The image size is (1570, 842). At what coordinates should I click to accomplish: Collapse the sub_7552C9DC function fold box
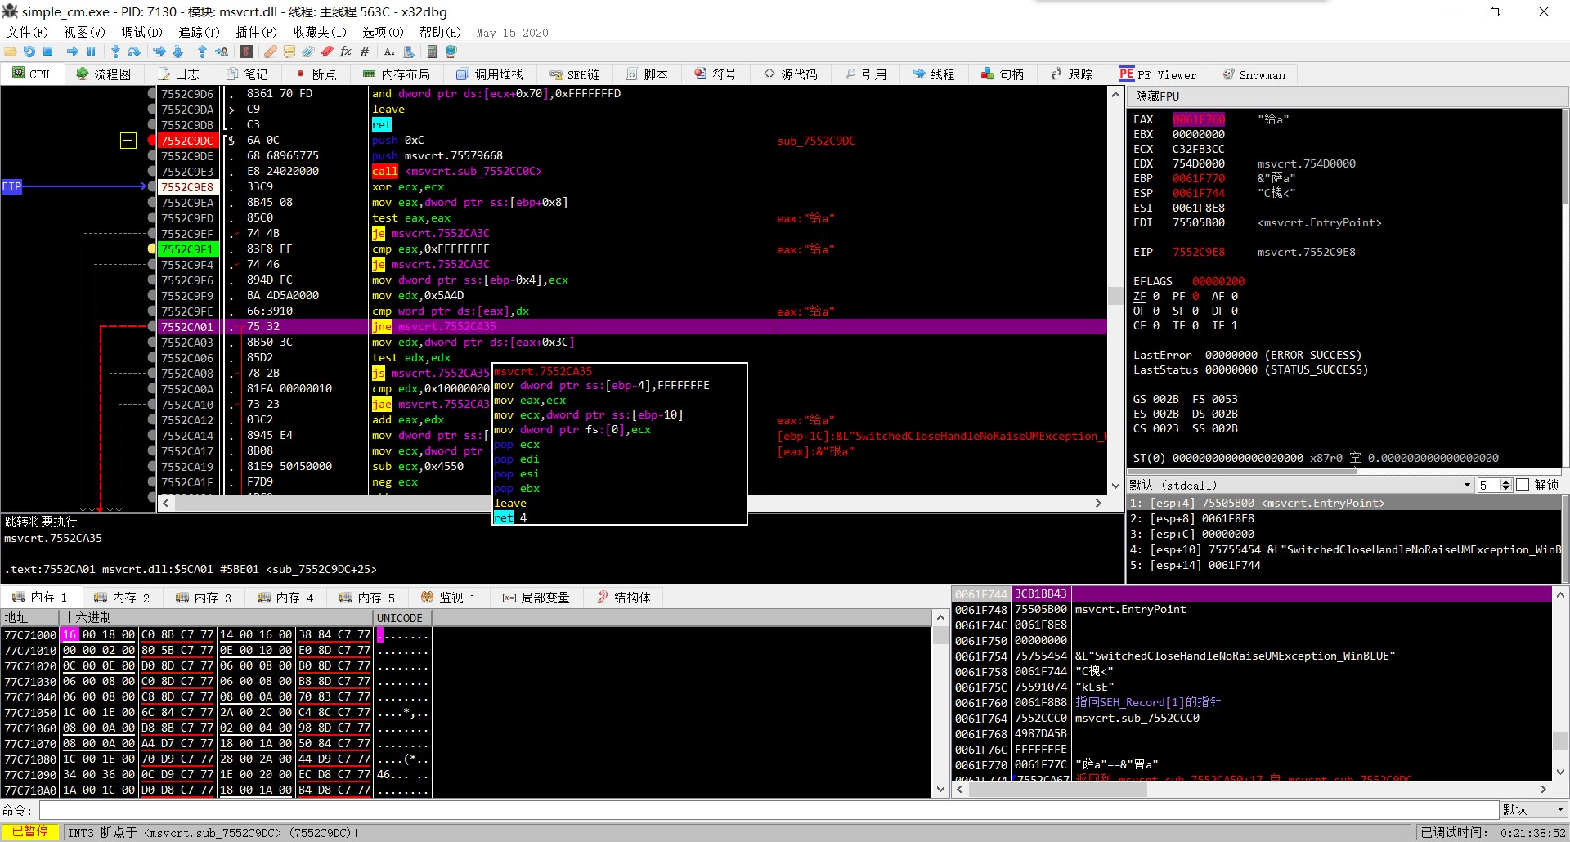[x=128, y=141]
